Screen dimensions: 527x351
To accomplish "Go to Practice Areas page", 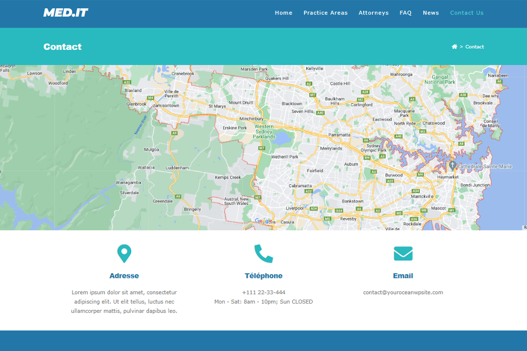I will click(x=326, y=13).
